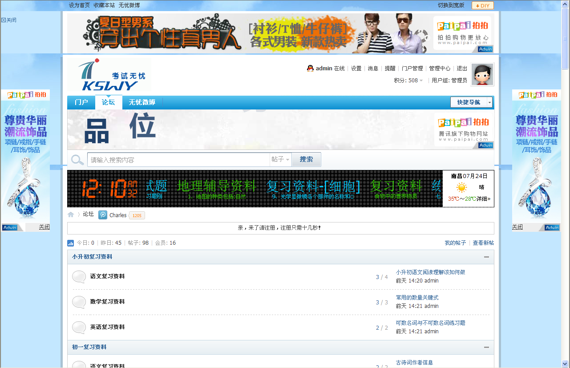Open the admin avatar picture in the header

(x=482, y=74)
